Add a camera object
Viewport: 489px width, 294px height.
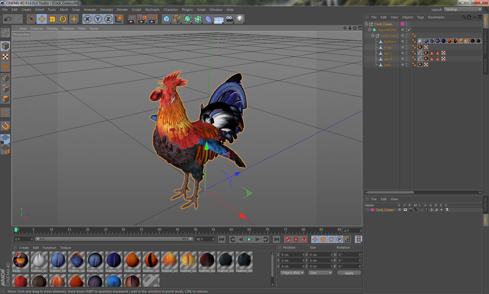tap(229, 19)
